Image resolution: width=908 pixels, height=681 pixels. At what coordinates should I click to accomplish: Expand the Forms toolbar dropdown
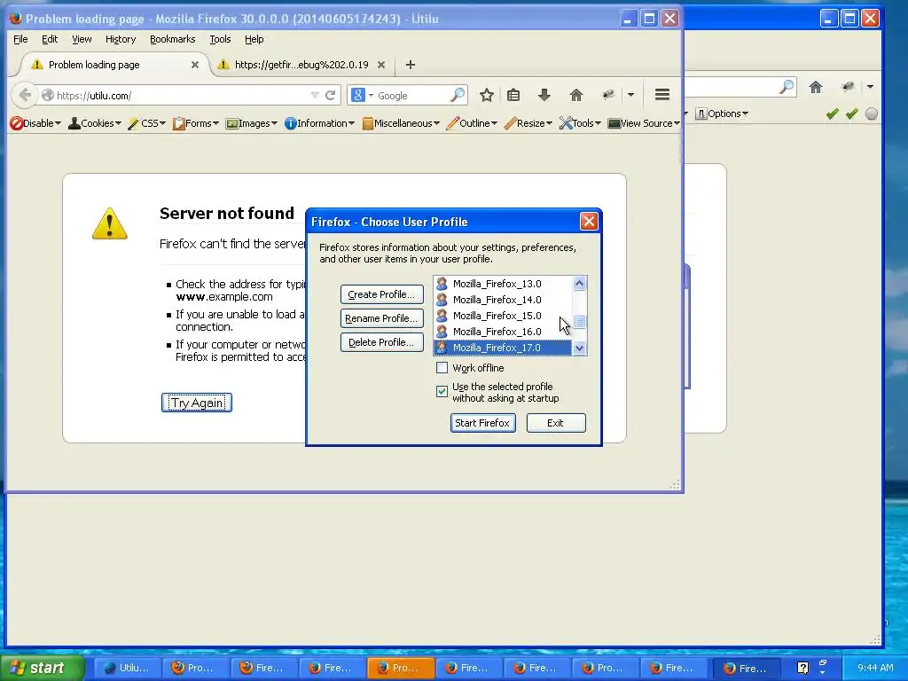[196, 123]
